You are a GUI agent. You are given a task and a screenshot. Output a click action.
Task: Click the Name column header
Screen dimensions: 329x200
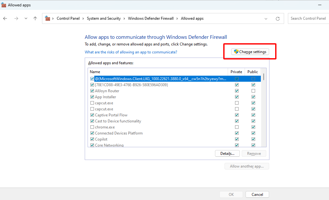coord(158,72)
